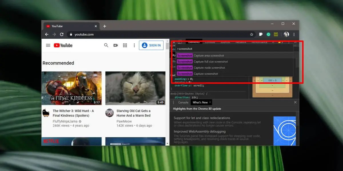The image size is (343, 171).
Task: Go back with browser back arrow
Action: [47, 34]
